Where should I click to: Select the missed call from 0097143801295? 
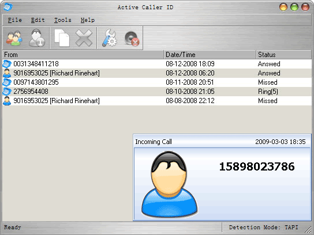coord(157,82)
